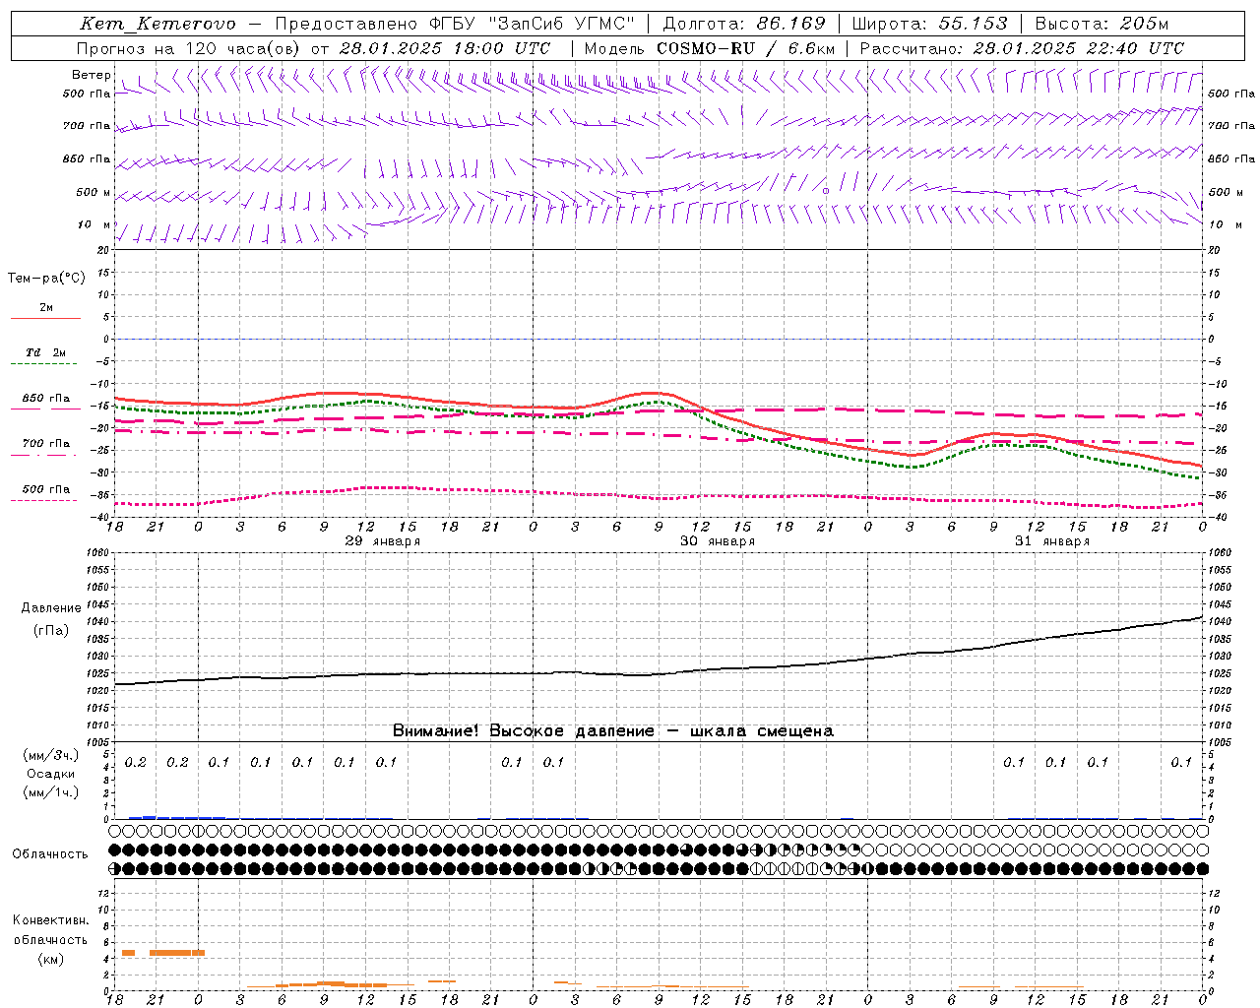Viewport: 1260px width, 1008px height.
Task: Click the '31 января' date label
Action: [x=1052, y=541]
